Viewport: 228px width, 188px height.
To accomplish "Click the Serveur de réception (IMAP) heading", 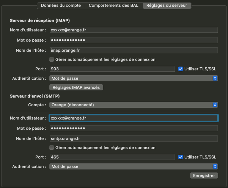I will tap(40, 20).
